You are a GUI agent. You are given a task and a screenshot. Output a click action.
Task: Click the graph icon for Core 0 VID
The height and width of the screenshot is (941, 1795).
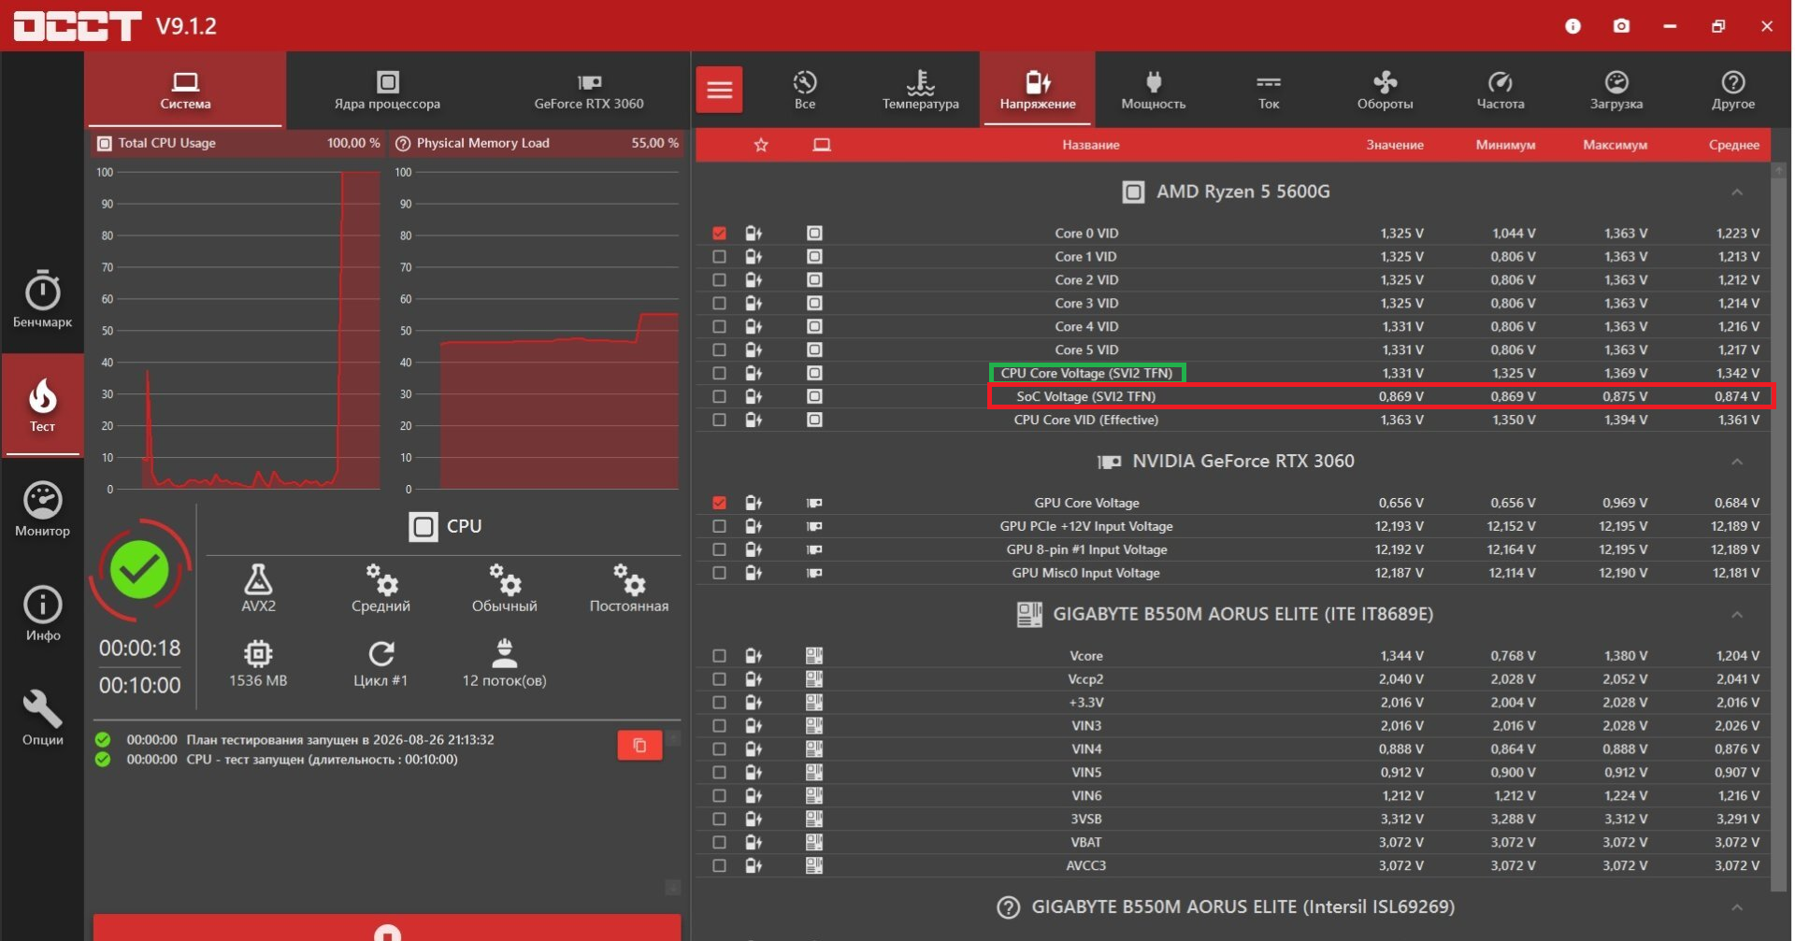point(754,233)
